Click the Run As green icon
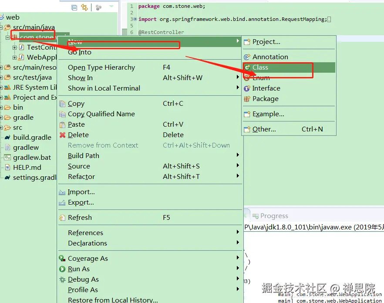 pyautogui.click(x=62, y=269)
